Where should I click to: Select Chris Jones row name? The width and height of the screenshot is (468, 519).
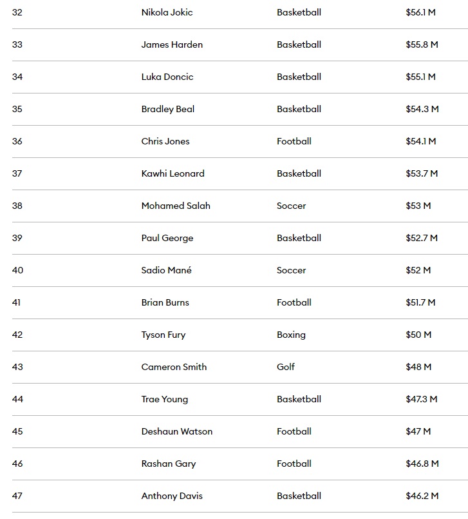point(165,141)
